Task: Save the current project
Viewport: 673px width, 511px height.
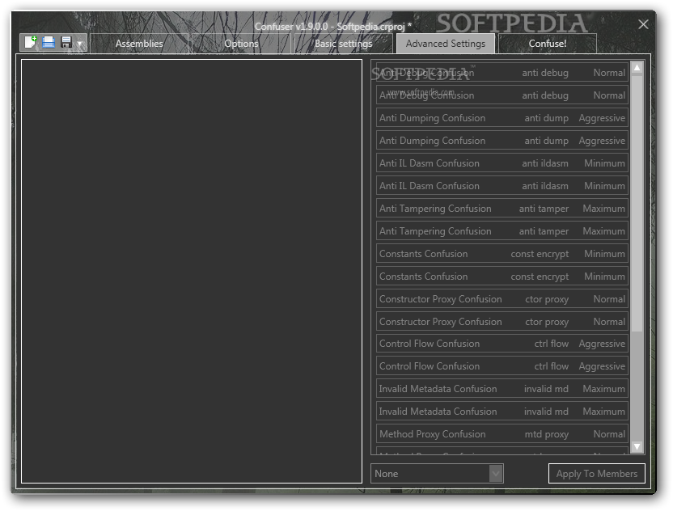Action: point(66,42)
